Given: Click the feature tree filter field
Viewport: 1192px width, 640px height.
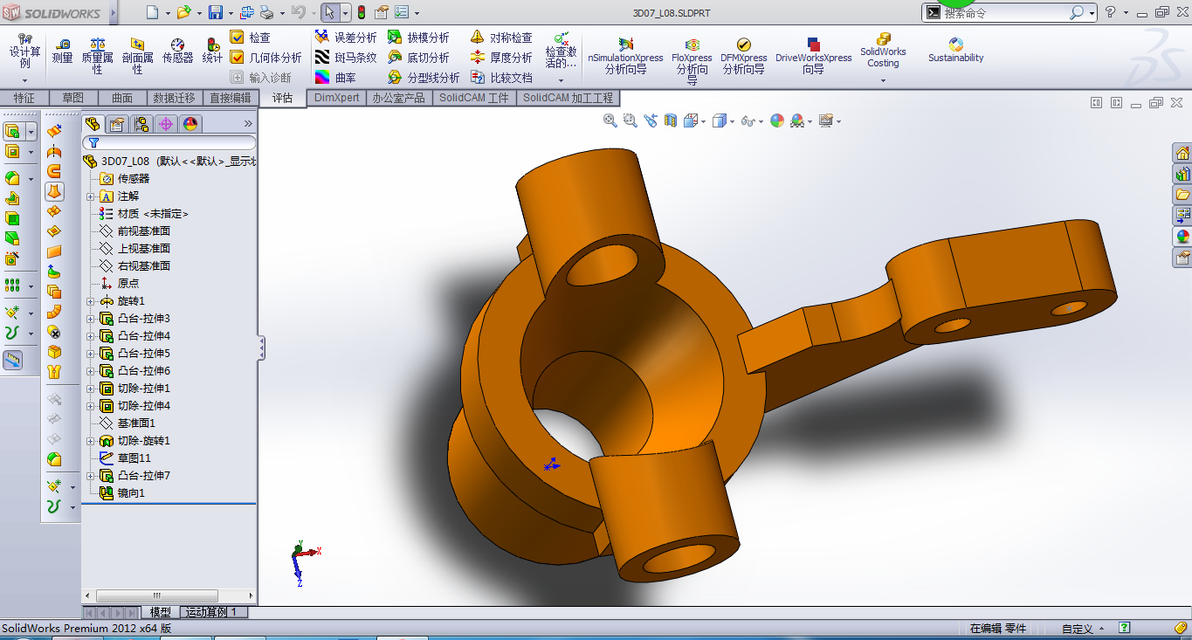Looking at the screenshot, I should [169, 142].
